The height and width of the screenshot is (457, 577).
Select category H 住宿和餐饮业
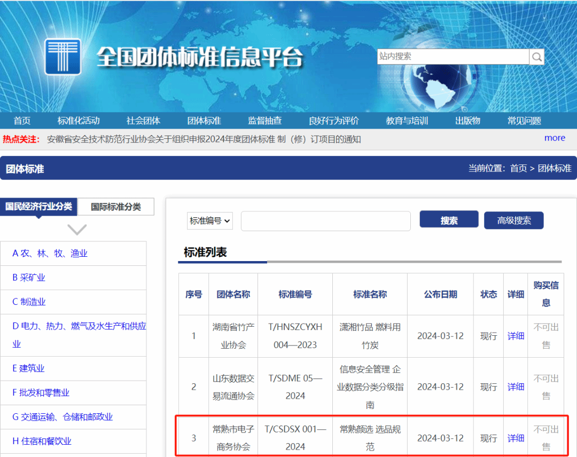42,441
